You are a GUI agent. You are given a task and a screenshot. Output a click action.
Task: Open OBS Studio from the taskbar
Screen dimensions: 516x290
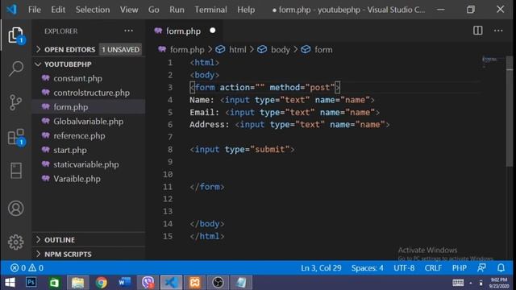tap(218, 283)
